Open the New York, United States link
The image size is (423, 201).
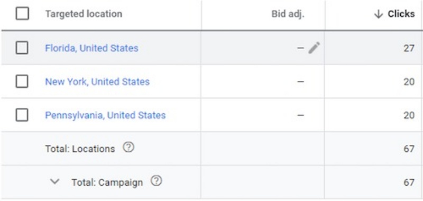click(97, 82)
